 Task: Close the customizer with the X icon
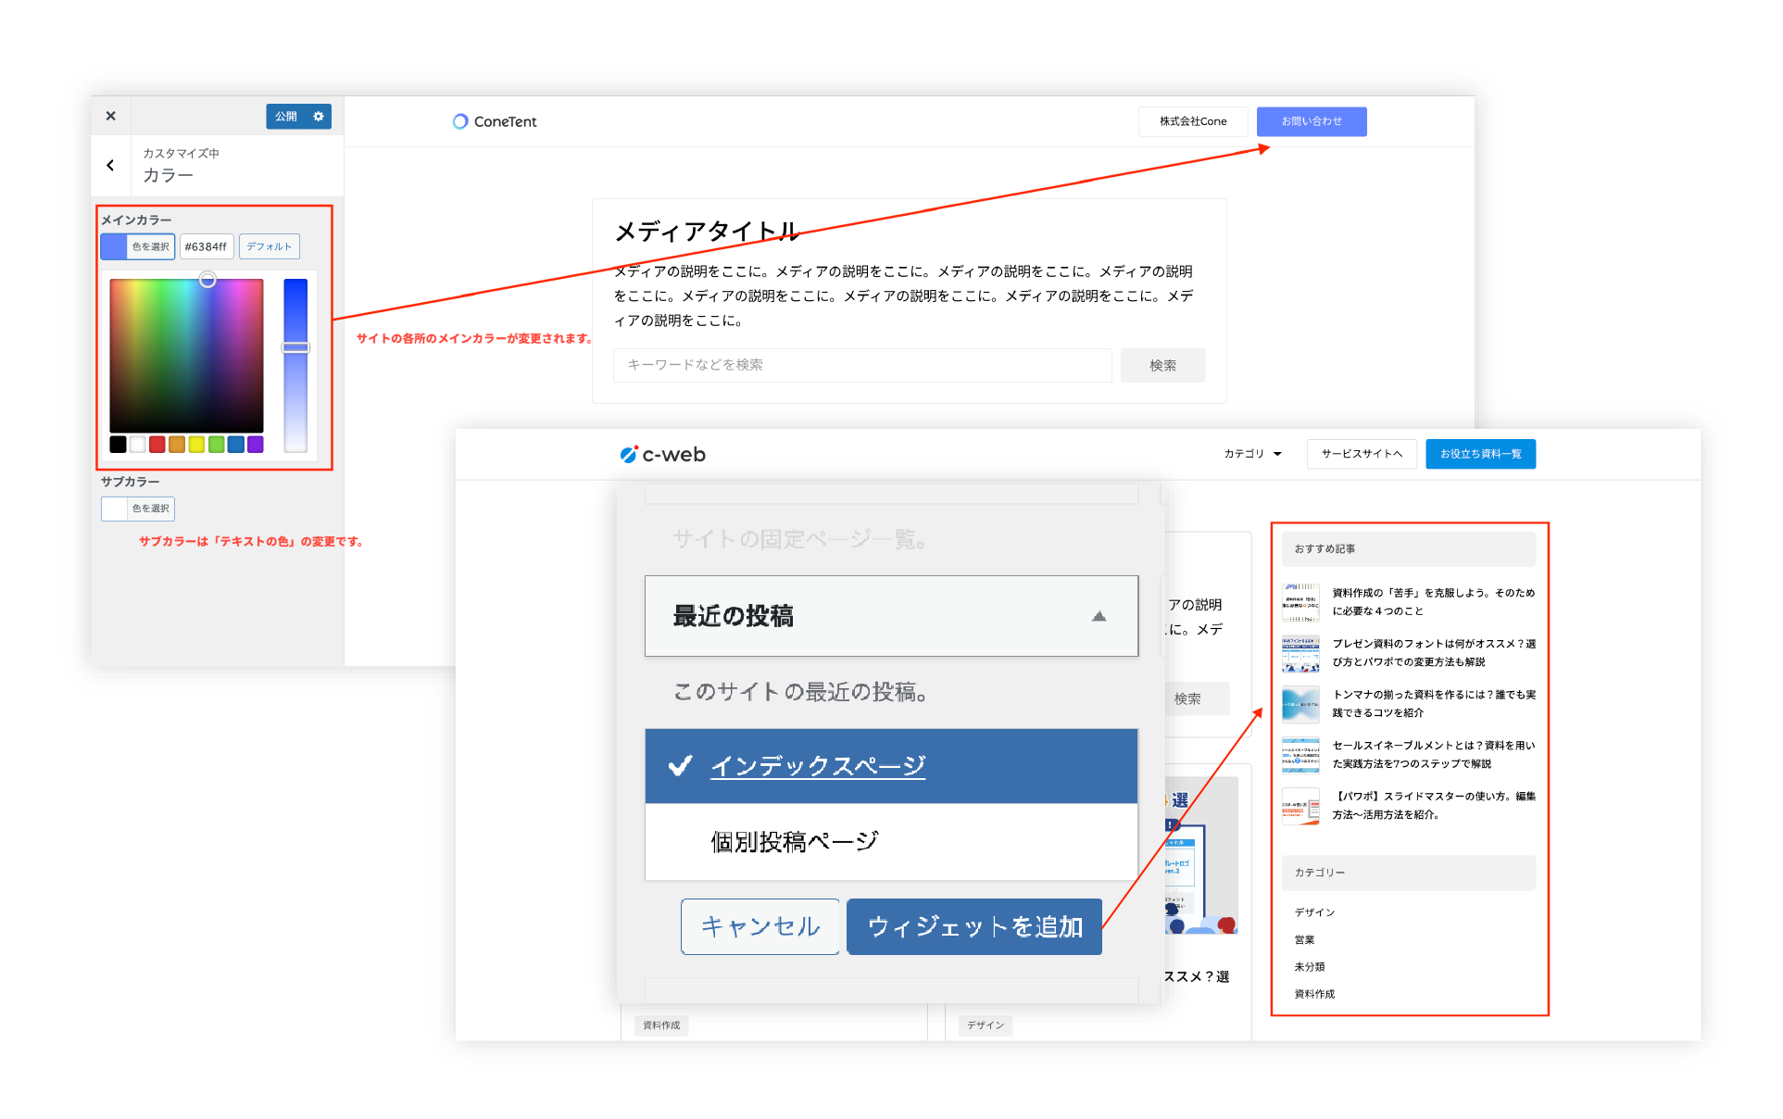point(110,116)
